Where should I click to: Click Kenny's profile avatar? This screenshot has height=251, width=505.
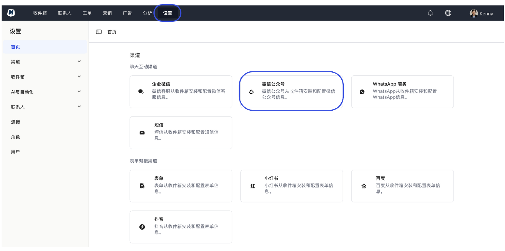(473, 13)
